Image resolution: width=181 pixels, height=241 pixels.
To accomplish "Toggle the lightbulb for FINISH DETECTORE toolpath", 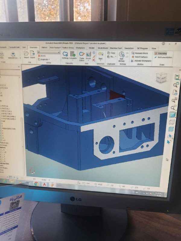I will [1, 129].
